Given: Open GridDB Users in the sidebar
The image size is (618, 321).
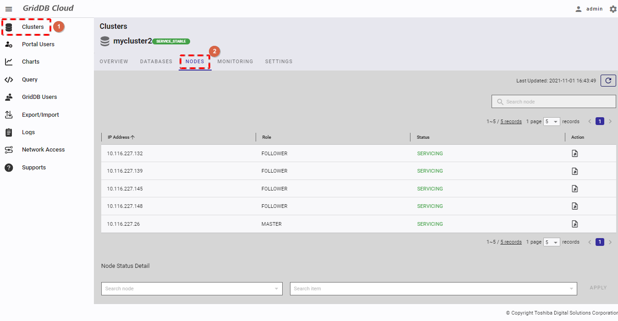Looking at the screenshot, I should pyautogui.click(x=39, y=97).
